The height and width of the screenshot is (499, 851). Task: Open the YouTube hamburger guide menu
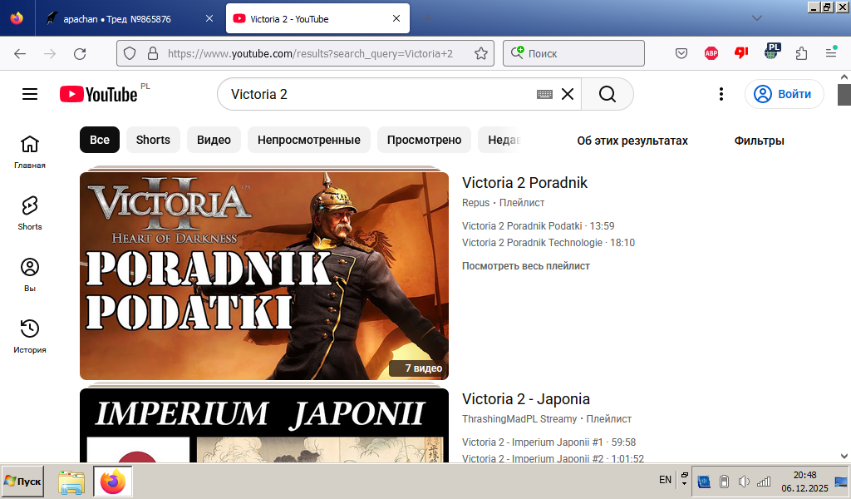(x=30, y=94)
